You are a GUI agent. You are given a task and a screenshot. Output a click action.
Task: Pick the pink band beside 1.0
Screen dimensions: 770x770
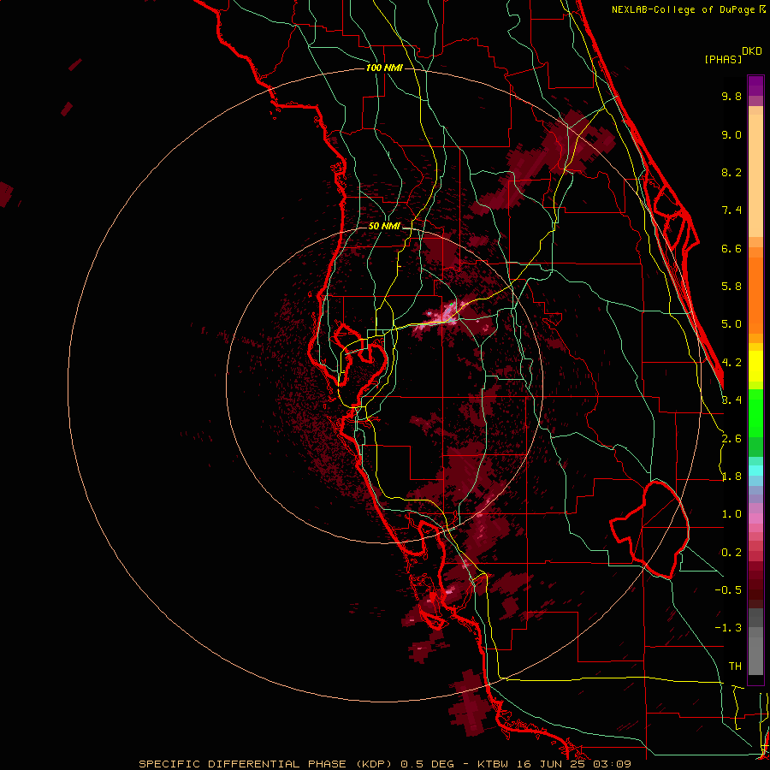click(755, 518)
